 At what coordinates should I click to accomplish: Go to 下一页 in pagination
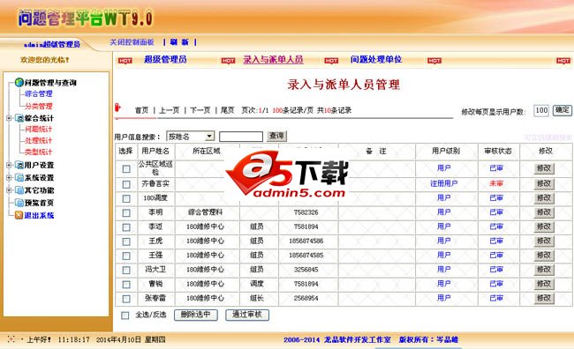(200, 110)
